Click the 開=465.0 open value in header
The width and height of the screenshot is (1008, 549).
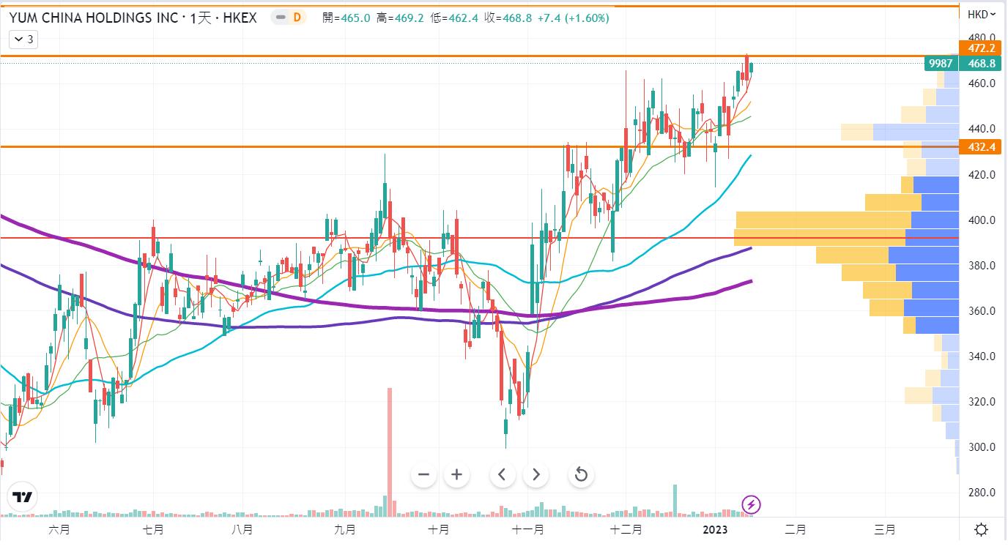pos(346,18)
